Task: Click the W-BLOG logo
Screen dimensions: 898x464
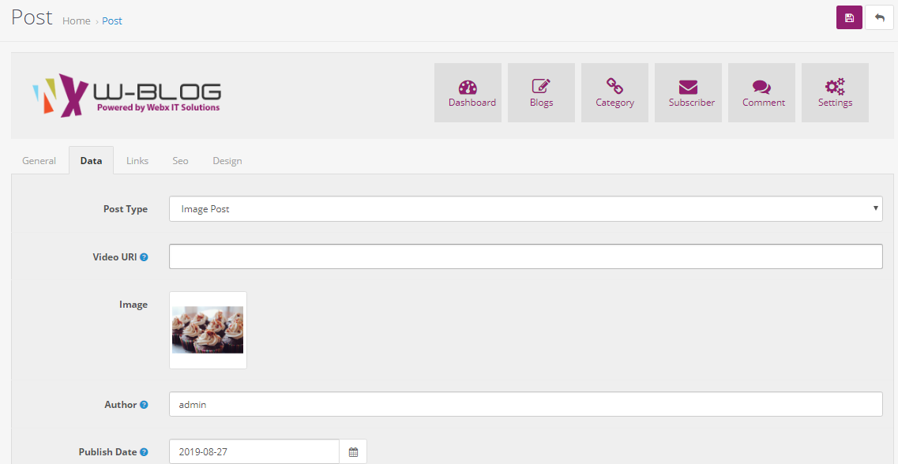Action: pos(126,95)
